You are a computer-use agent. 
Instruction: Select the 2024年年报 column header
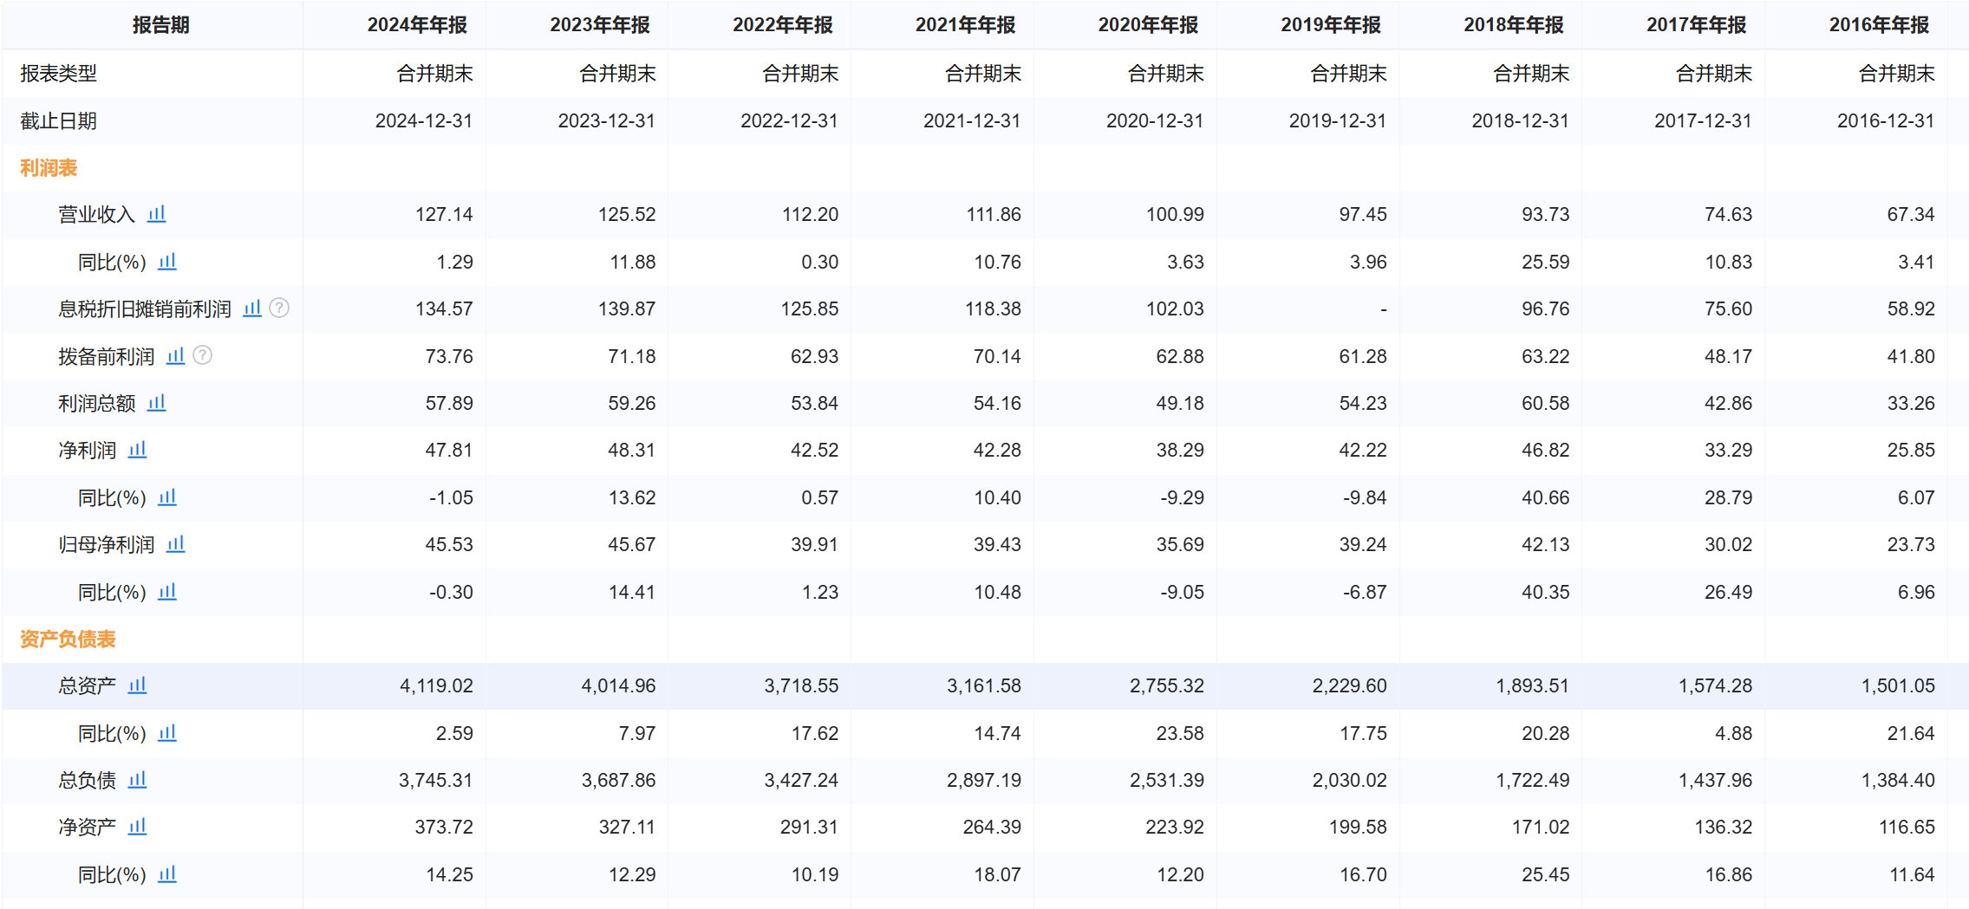[x=417, y=25]
